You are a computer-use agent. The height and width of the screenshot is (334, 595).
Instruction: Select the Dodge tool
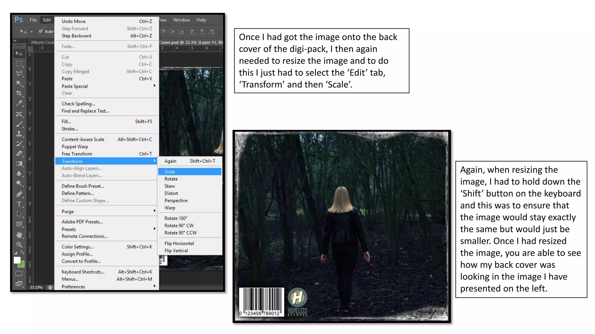tap(19, 184)
